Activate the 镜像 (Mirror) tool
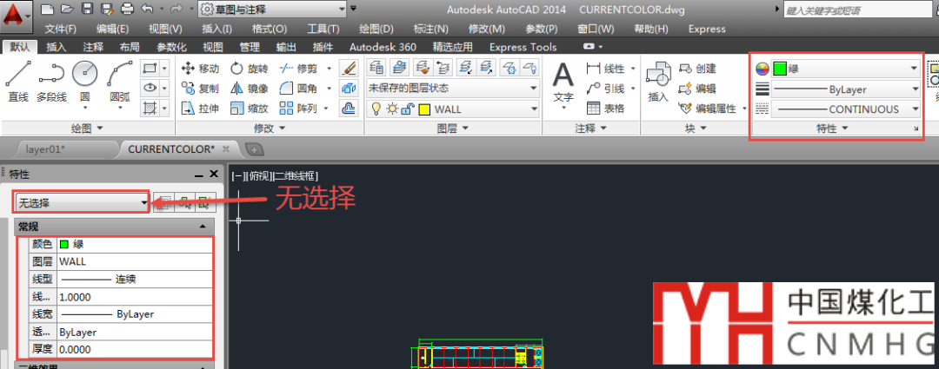 (237, 89)
